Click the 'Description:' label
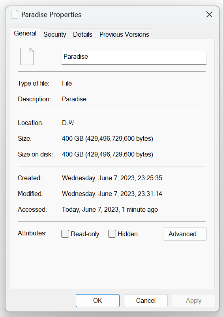 34,99
